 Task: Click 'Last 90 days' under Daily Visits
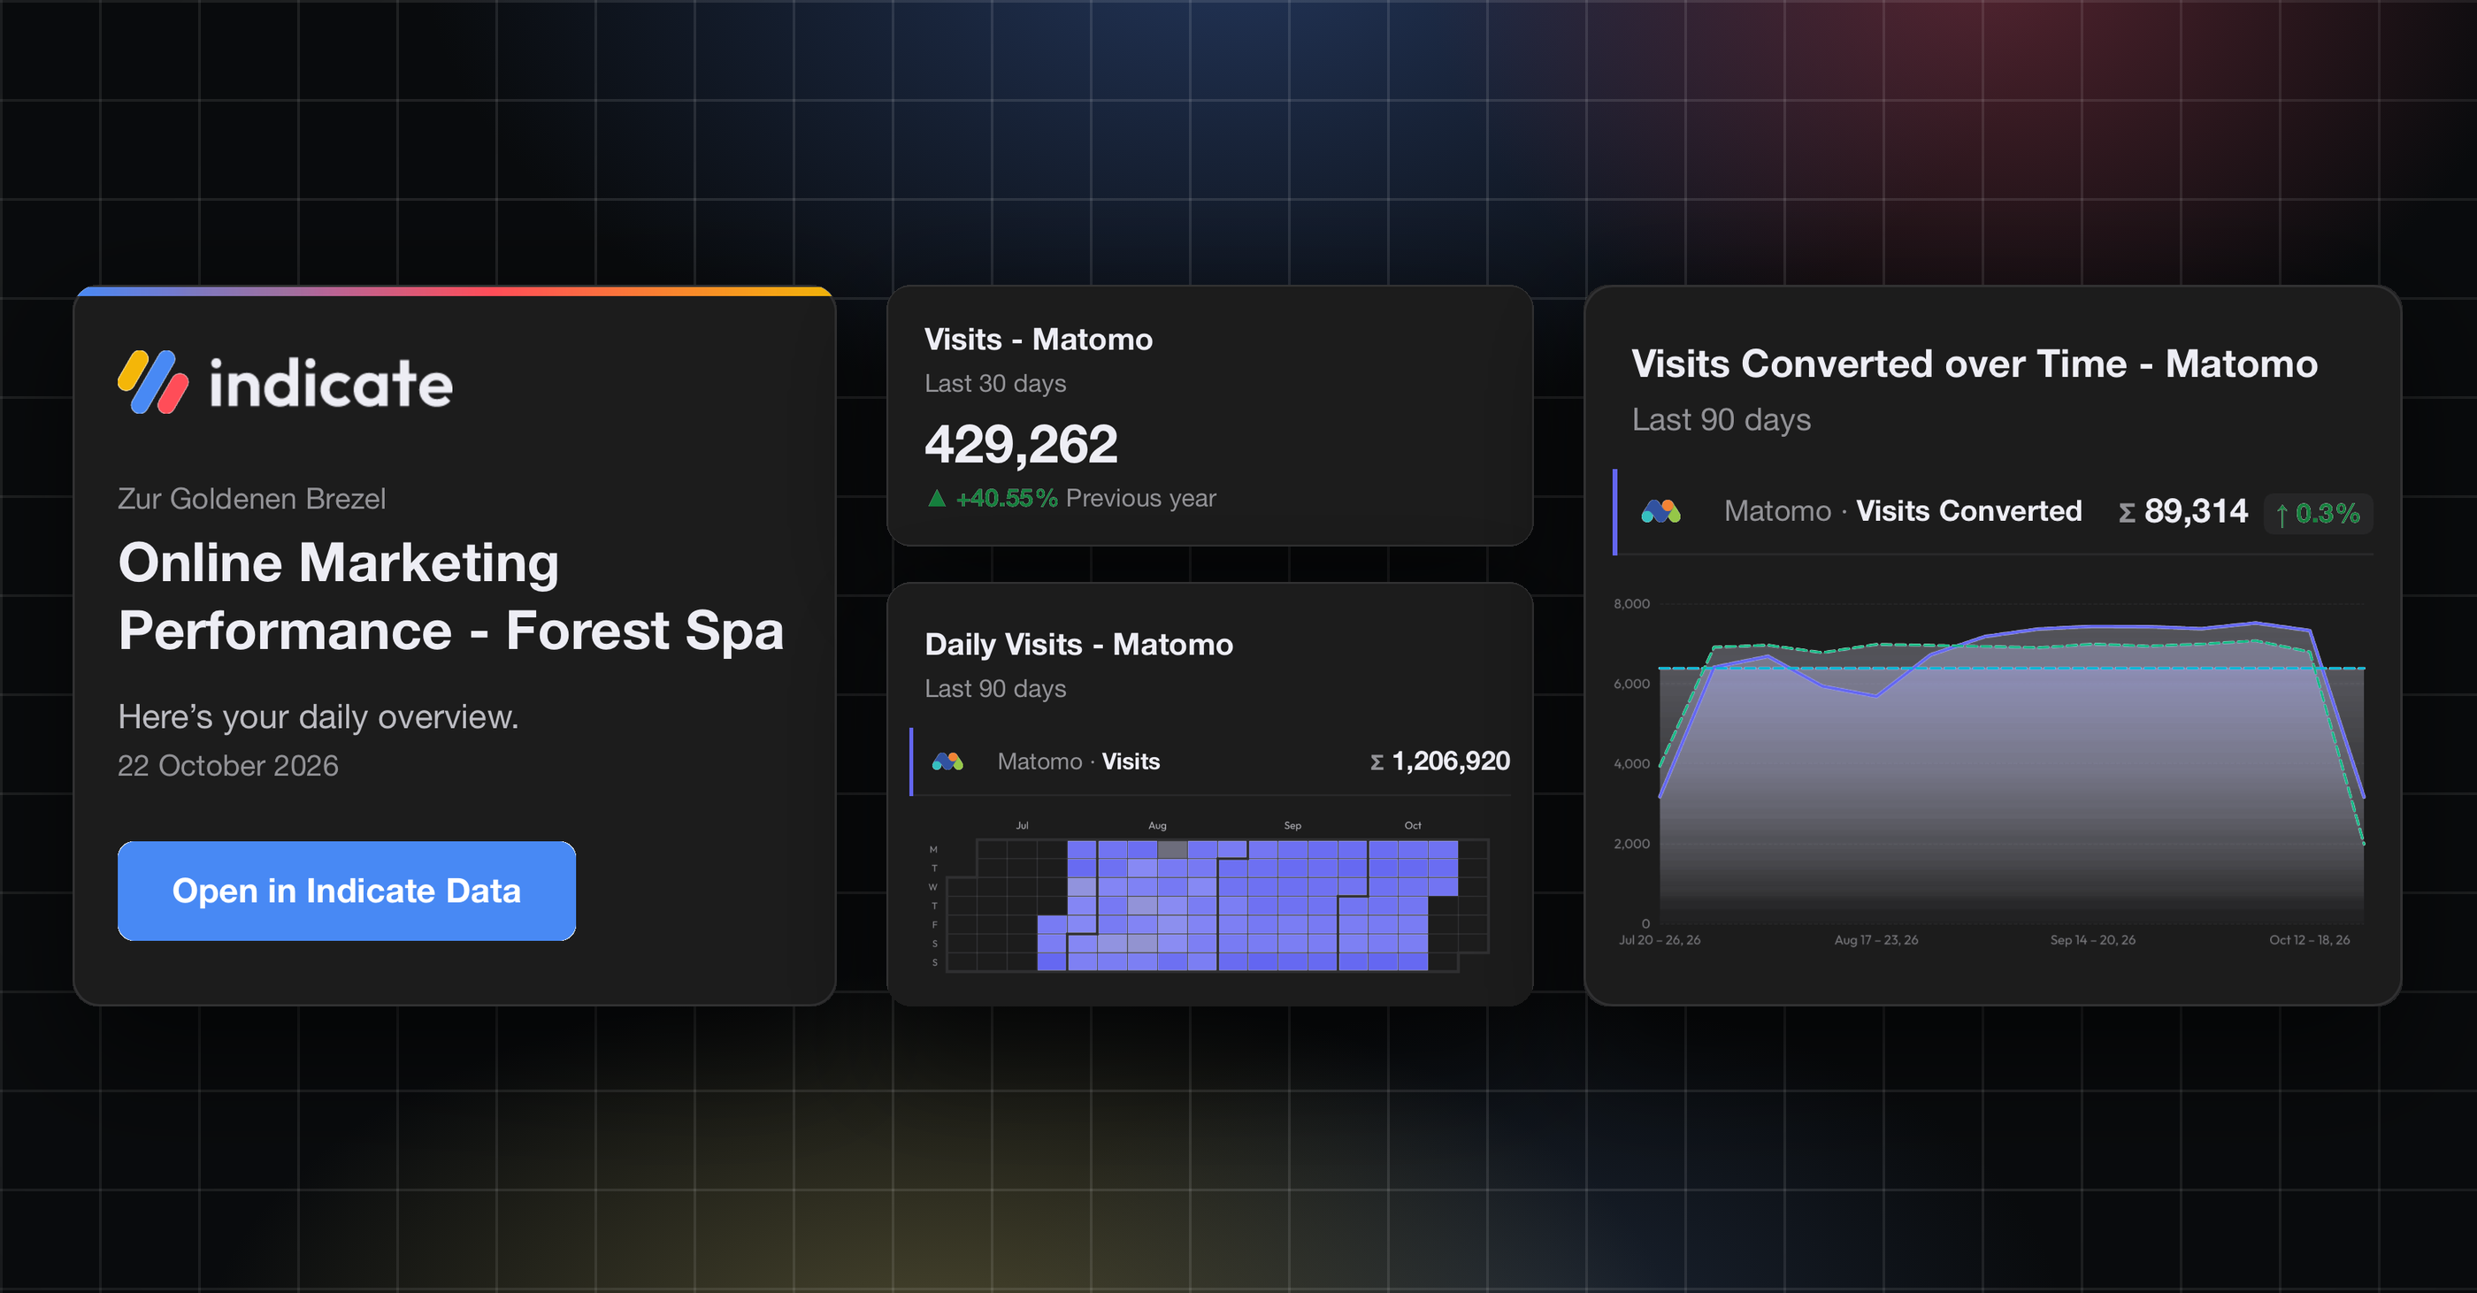[x=995, y=688]
